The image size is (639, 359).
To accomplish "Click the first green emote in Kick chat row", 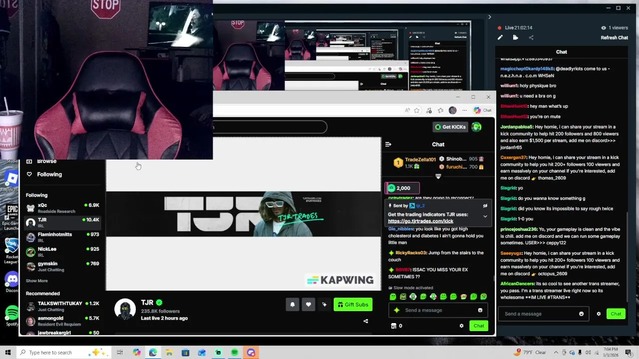I will pyautogui.click(x=393, y=297).
